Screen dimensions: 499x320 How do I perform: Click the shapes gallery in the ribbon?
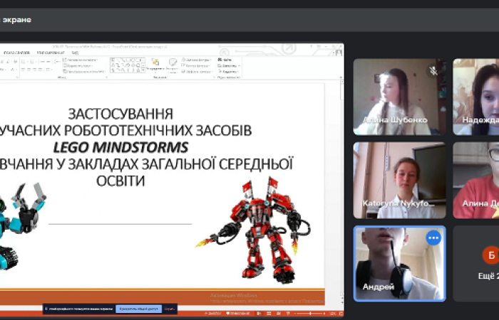[127, 65]
